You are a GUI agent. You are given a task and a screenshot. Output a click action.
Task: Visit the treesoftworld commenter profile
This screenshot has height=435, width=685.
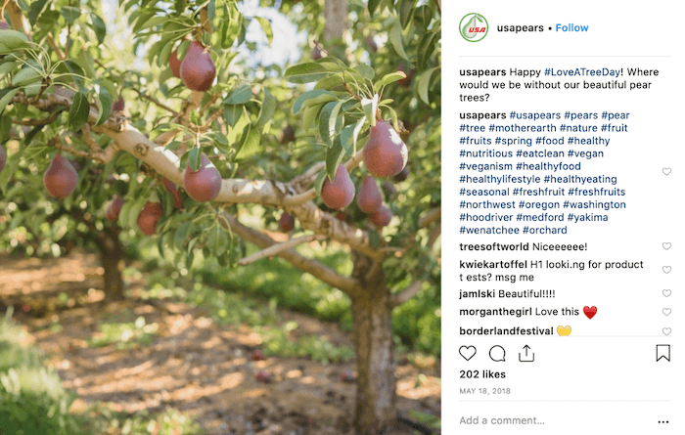pyautogui.click(x=493, y=246)
